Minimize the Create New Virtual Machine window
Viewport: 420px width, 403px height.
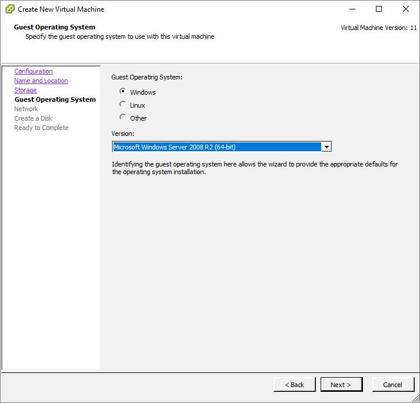[x=352, y=9]
